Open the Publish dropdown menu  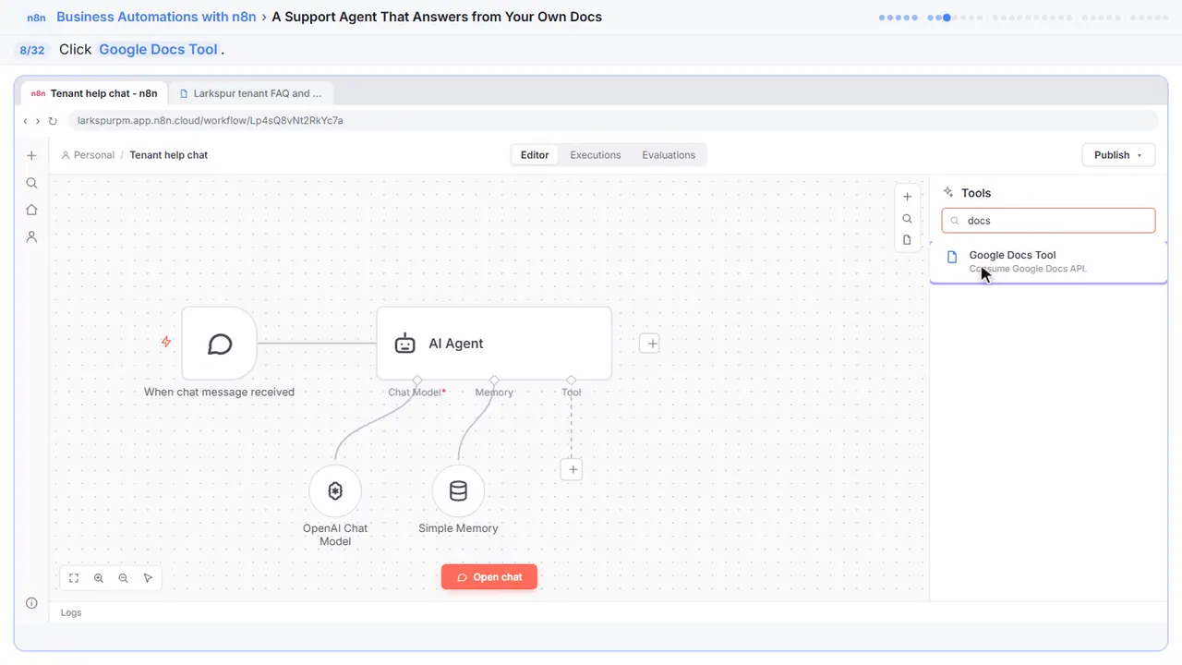pos(1118,155)
